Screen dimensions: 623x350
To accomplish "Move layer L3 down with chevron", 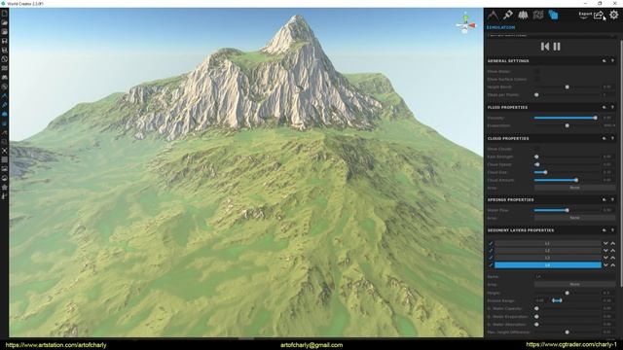I will click(x=605, y=258).
